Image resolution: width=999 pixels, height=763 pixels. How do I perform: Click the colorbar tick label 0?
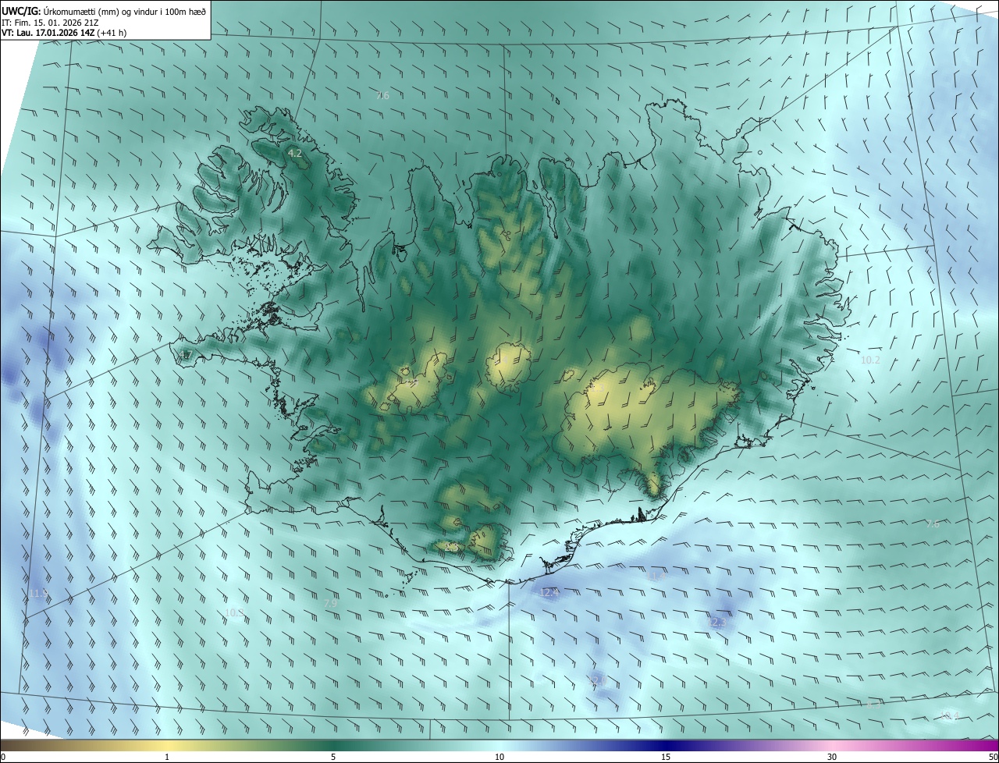click(3, 757)
